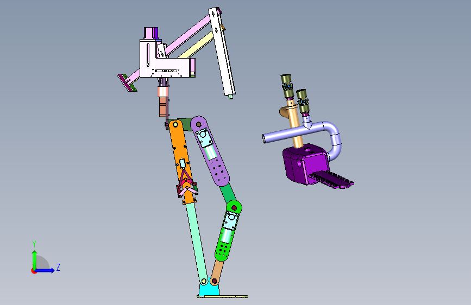Select the purple upper link with motor
This screenshot has height=305, width=471.
[x=210, y=151]
